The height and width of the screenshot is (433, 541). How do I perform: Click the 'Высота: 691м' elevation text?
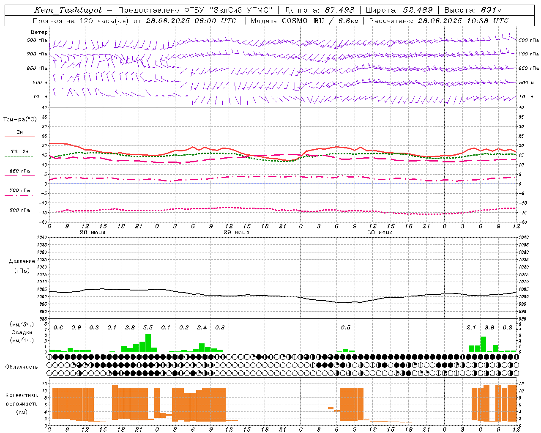coord(473,11)
